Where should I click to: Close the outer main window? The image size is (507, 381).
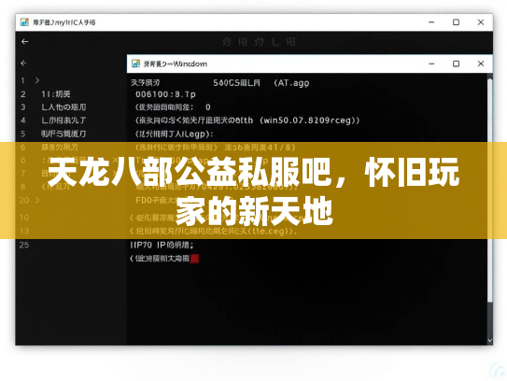tap(481, 22)
